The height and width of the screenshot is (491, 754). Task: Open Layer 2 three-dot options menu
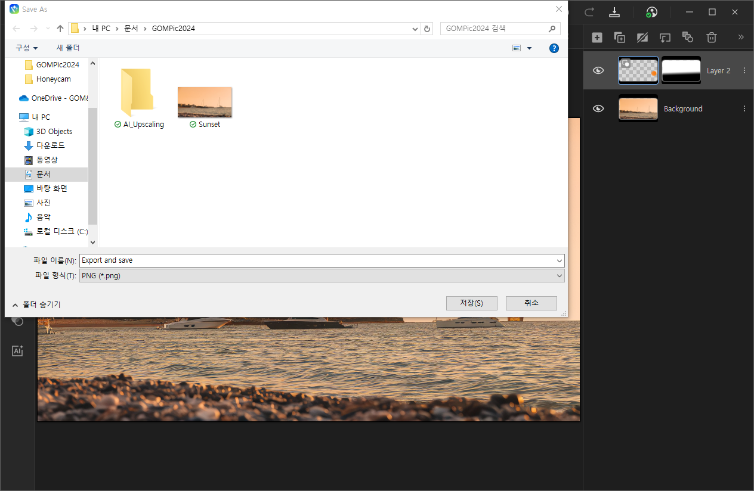tap(744, 71)
